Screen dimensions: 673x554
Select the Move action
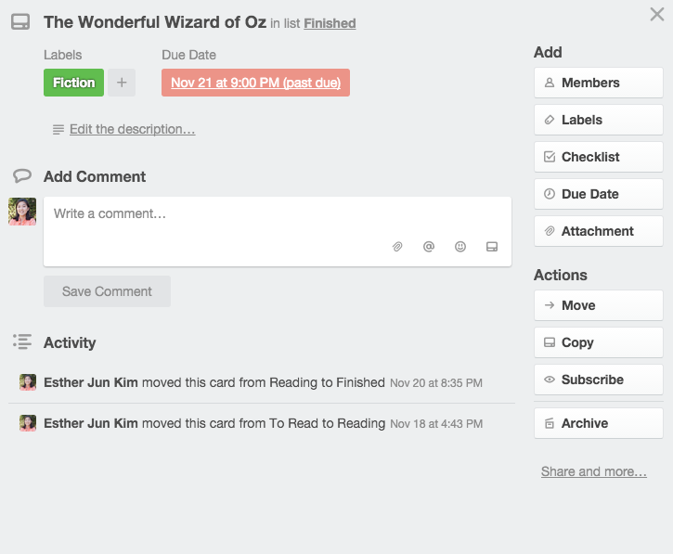(598, 305)
